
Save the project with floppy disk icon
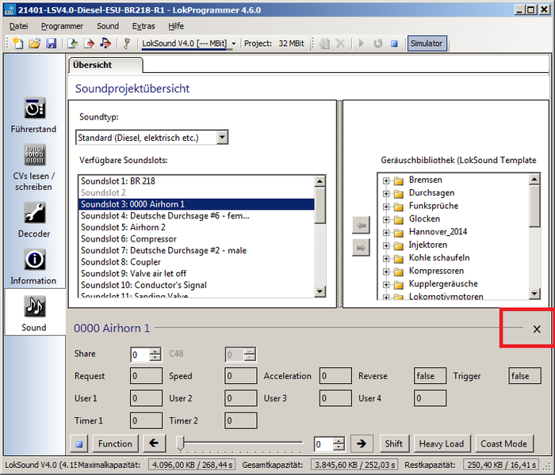tap(52, 44)
